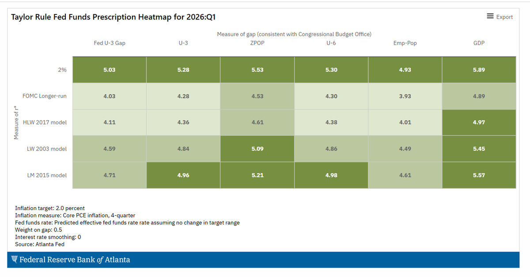This screenshot has width=530, height=277.
Task: Click heatmap cell with value 4.97
Action: pos(479,122)
